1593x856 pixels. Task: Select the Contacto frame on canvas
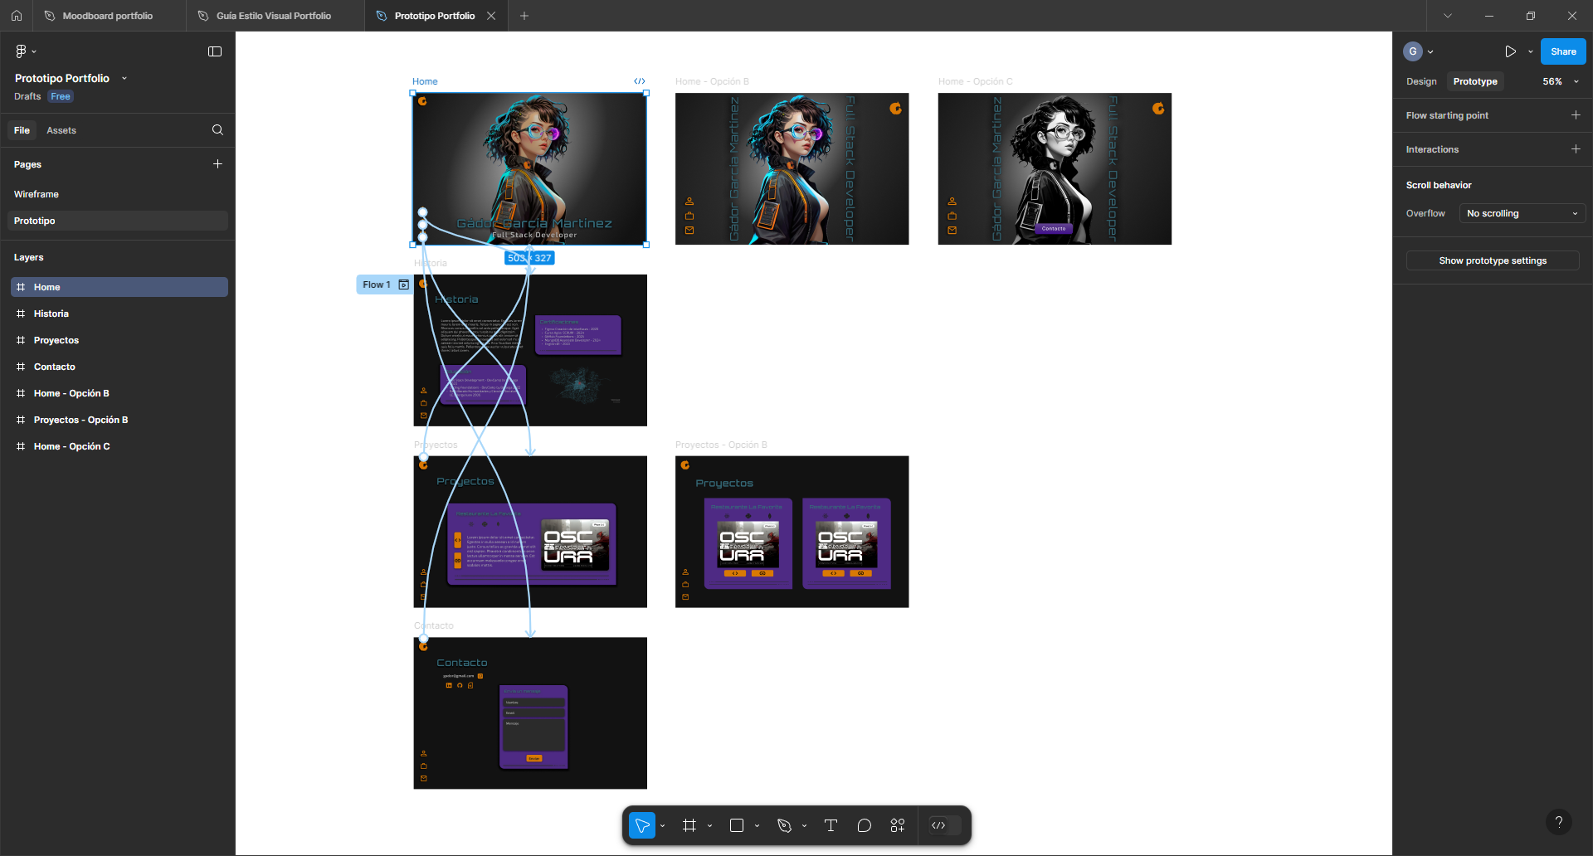(x=530, y=713)
